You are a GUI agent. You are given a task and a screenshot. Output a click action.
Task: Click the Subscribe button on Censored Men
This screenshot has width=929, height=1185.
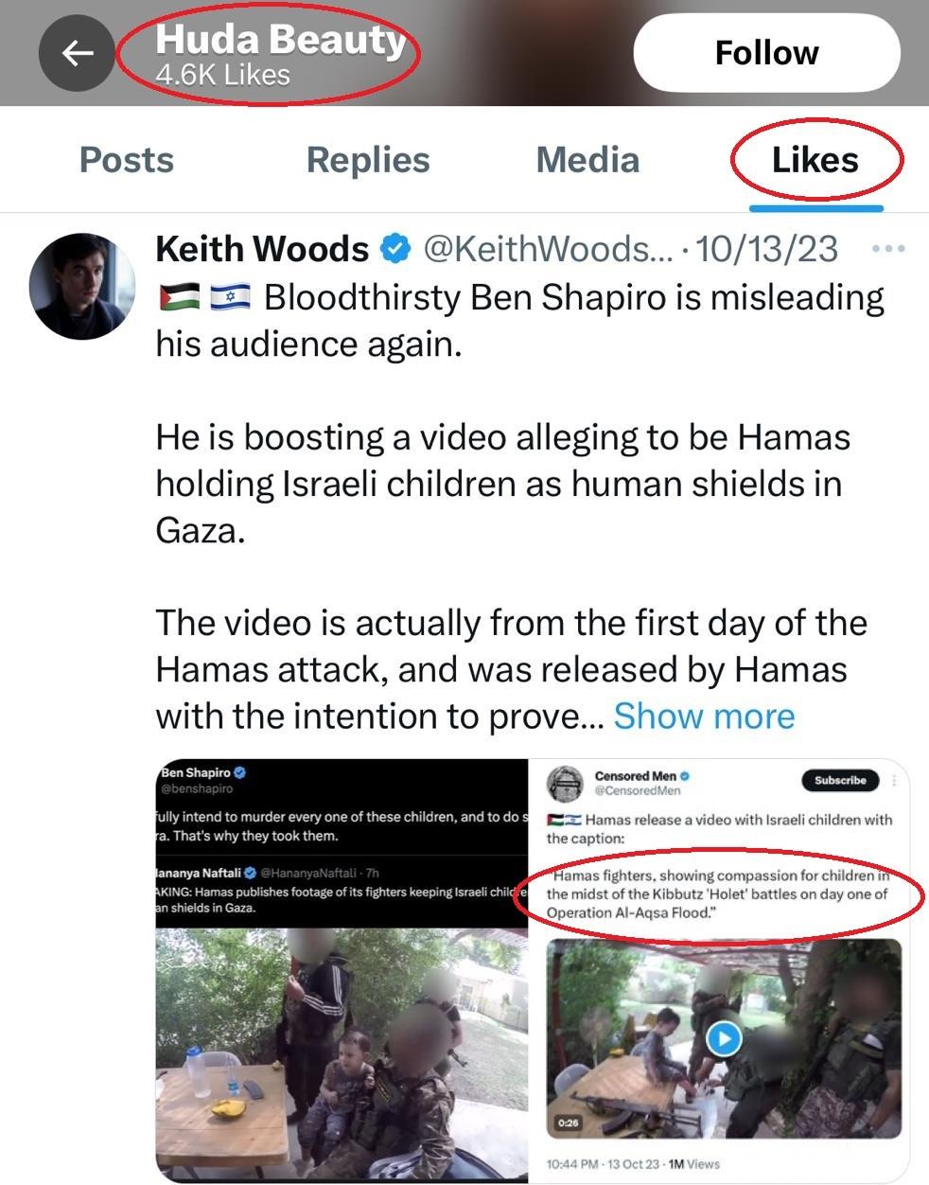(840, 781)
